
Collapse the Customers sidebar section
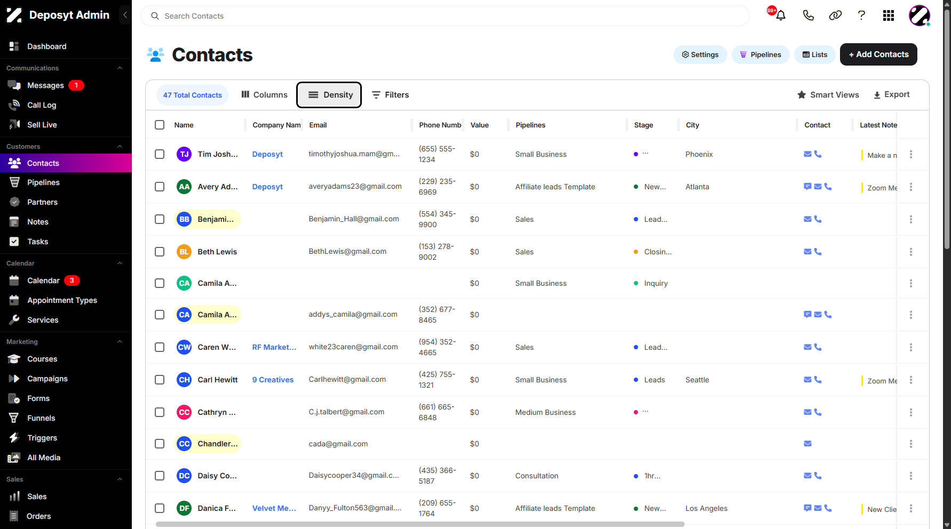click(x=120, y=147)
